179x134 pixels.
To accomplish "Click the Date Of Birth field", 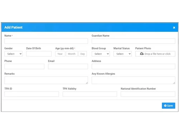I will (39, 54).
